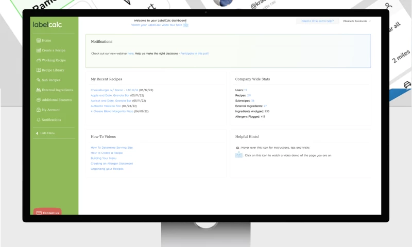Click the External Ingredients icon

point(38,90)
